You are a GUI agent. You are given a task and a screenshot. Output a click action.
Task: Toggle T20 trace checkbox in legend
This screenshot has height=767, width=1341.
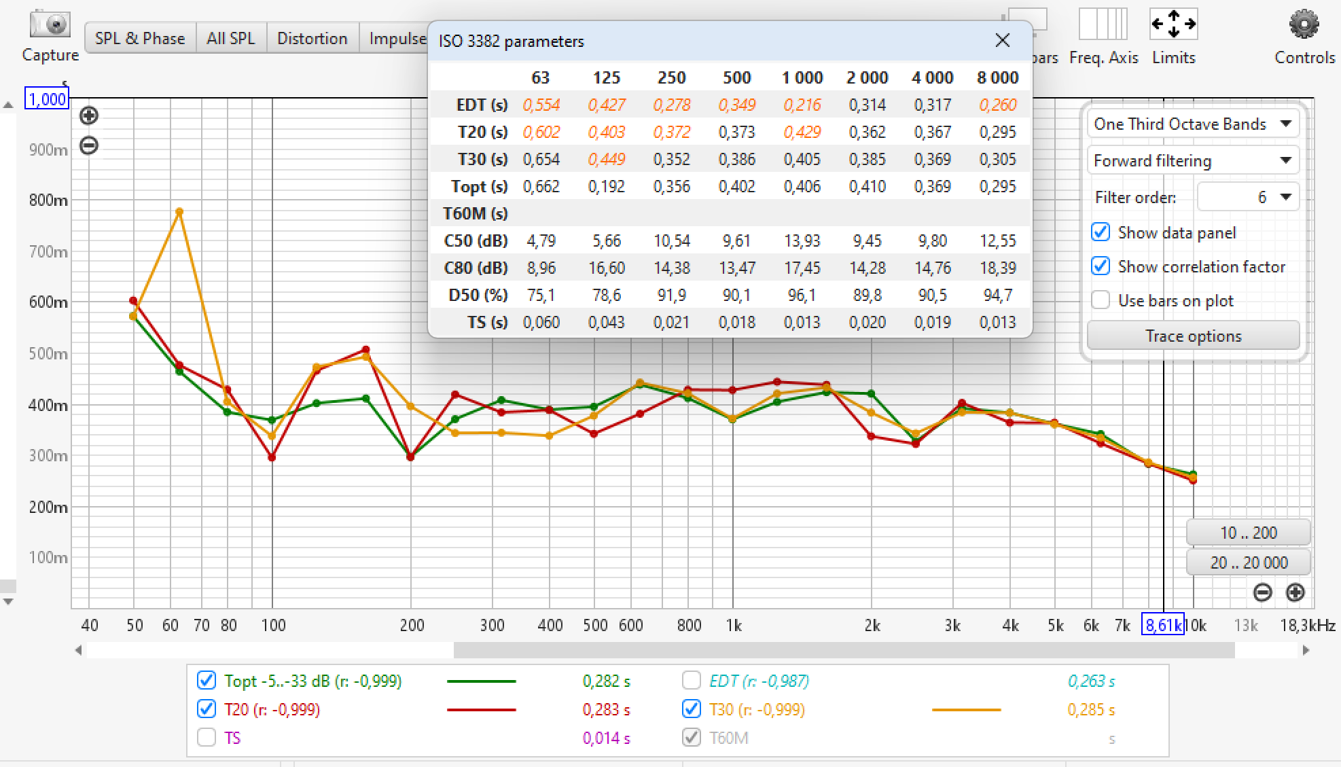tap(207, 709)
